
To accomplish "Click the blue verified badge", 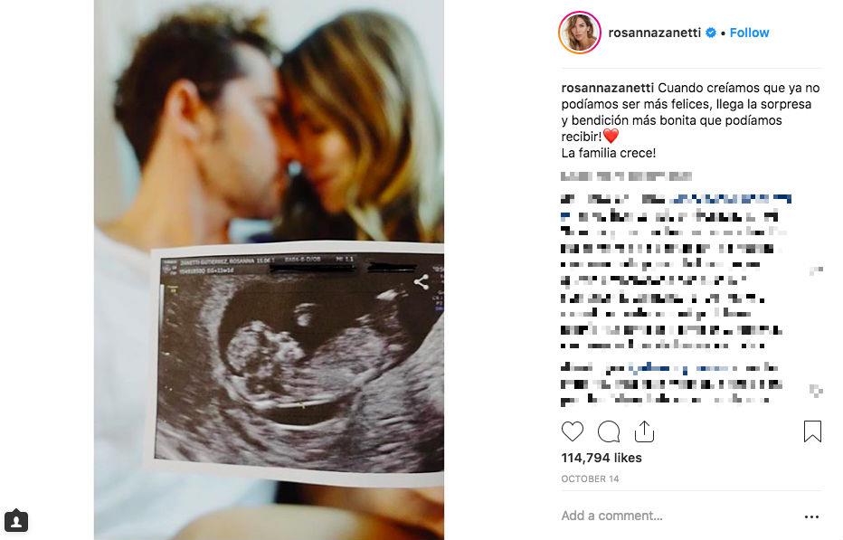I will 711,33.
